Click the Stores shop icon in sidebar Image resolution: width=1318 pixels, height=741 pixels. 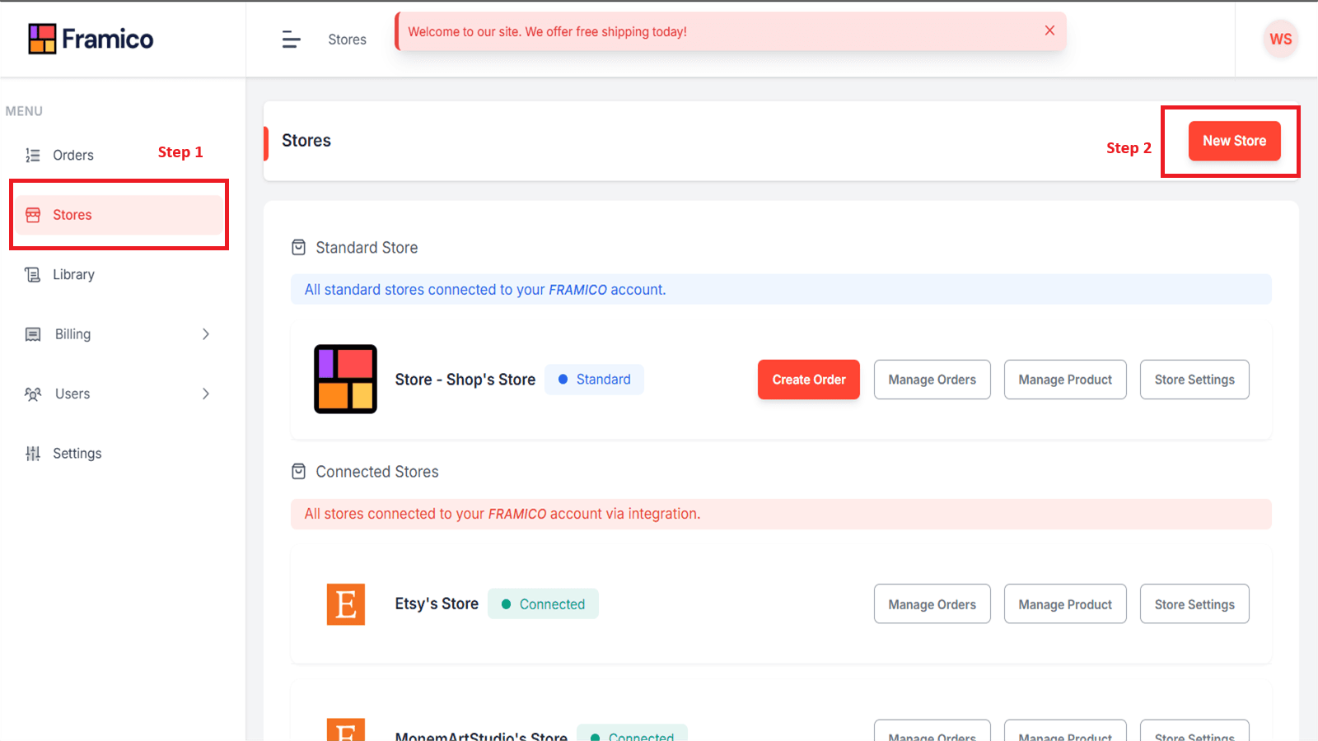(x=33, y=215)
